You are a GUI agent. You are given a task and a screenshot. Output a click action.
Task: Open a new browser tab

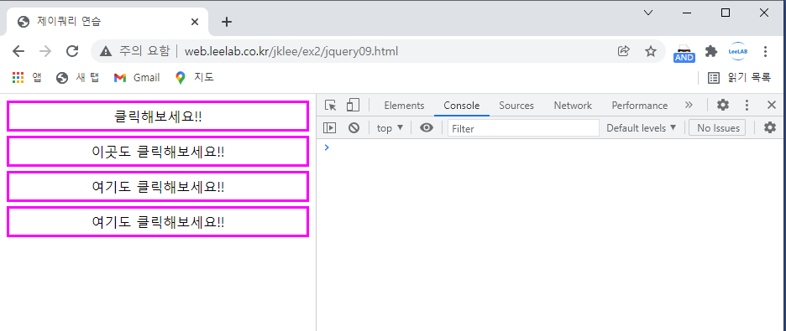click(x=227, y=22)
